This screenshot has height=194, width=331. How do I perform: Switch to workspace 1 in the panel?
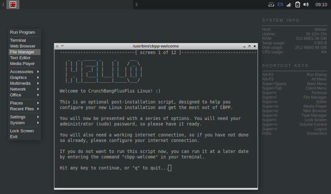(3, 5)
